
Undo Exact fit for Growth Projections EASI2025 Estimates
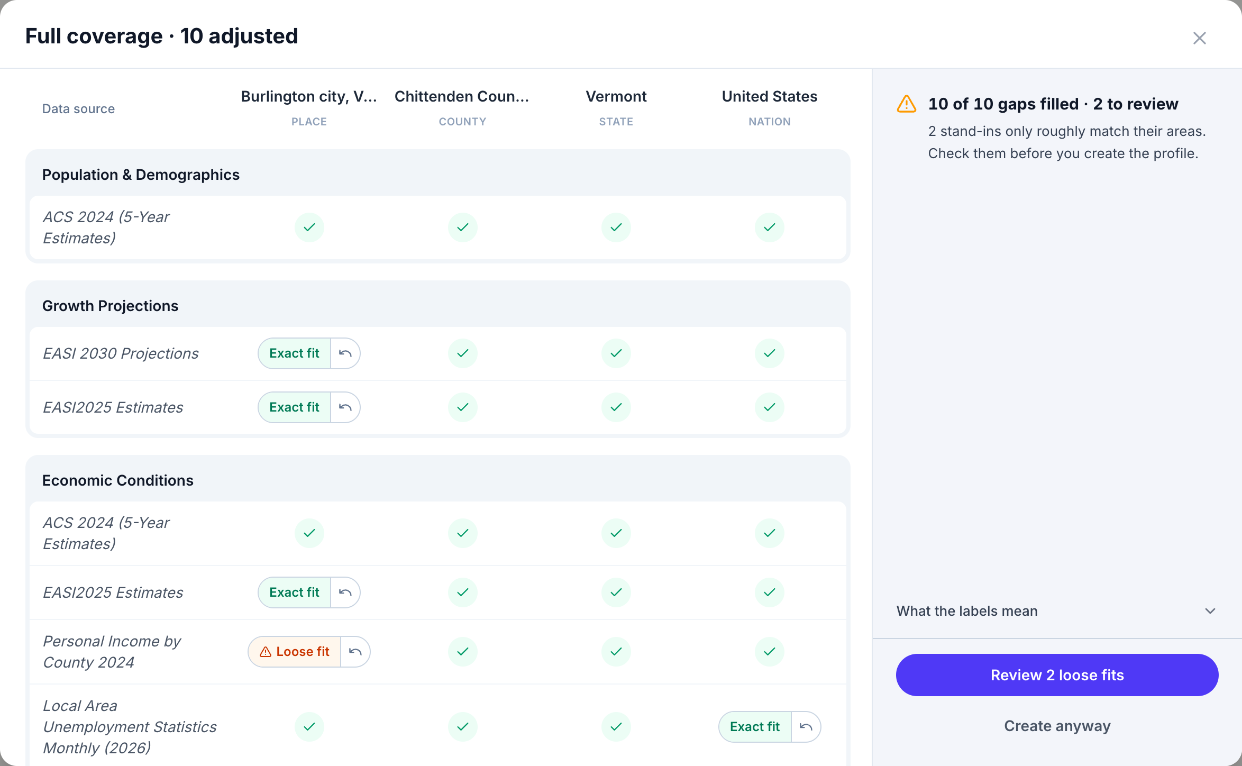(x=345, y=407)
